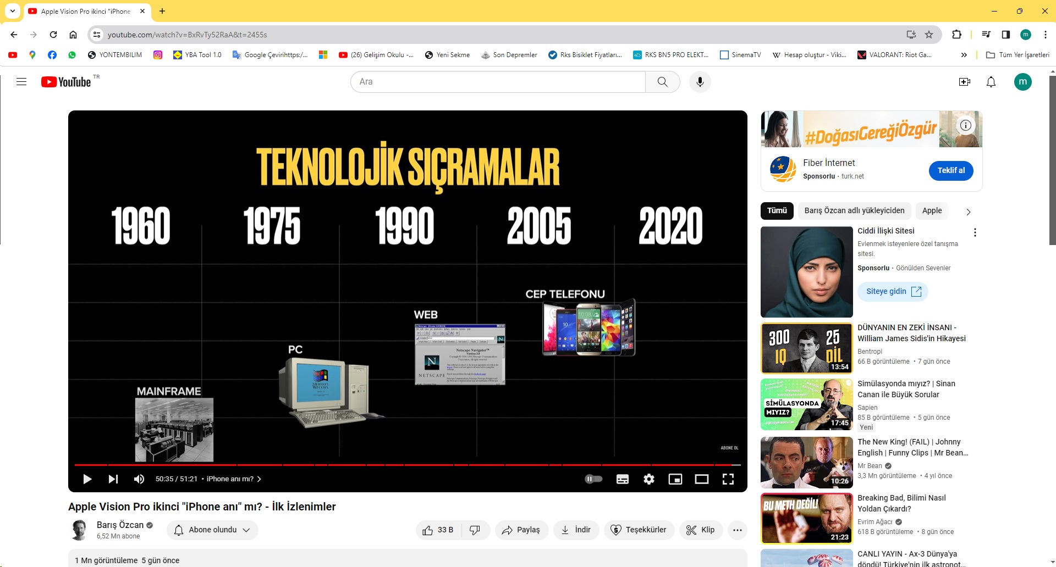Screen dimensions: 1056x567
Task: Show hidden bookmarks overflow chevron
Action: pyautogui.click(x=964, y=55)
